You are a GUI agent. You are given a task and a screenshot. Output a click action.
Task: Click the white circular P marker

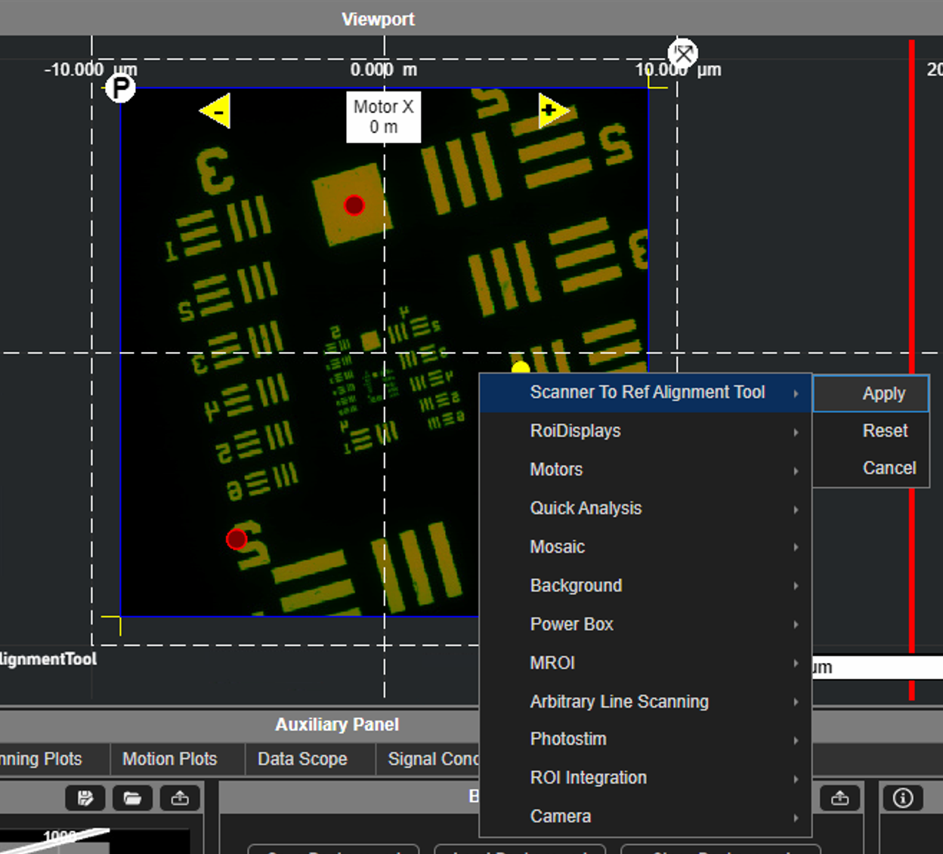pos(120,88)
